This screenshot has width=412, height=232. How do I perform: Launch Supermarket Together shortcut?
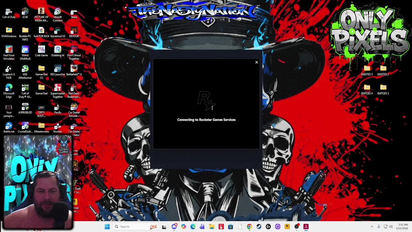[x=58, y=91]
